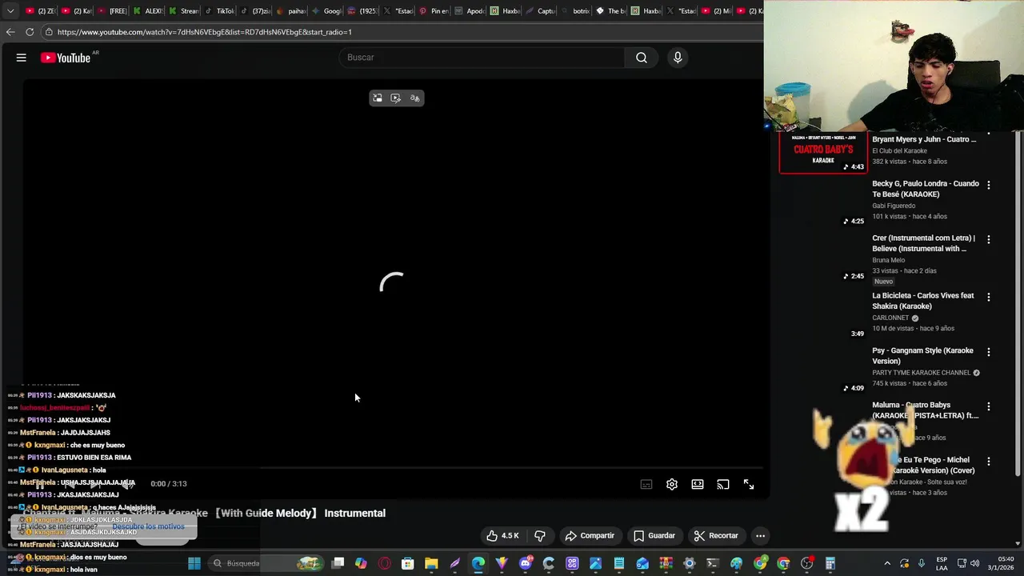Open CARLONNET channel name
Screen dimensions: 1024x576
[x=892, y=318]
